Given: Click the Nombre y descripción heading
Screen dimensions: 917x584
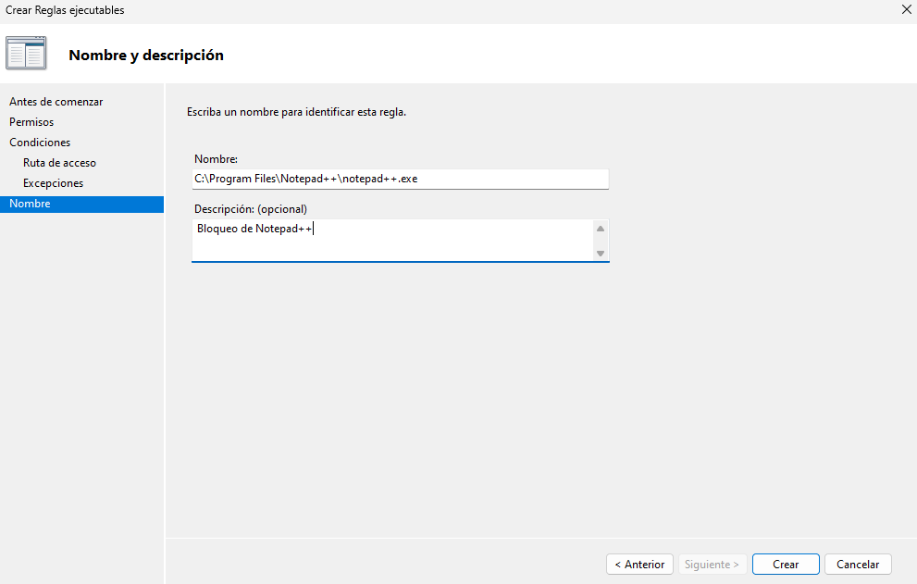Looking at the screenshot, I should click(x=146, y=56).
